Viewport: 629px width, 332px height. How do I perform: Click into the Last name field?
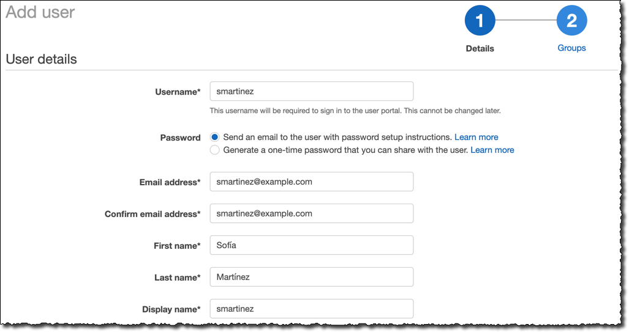pyautogui.click(x=311, y=277)
